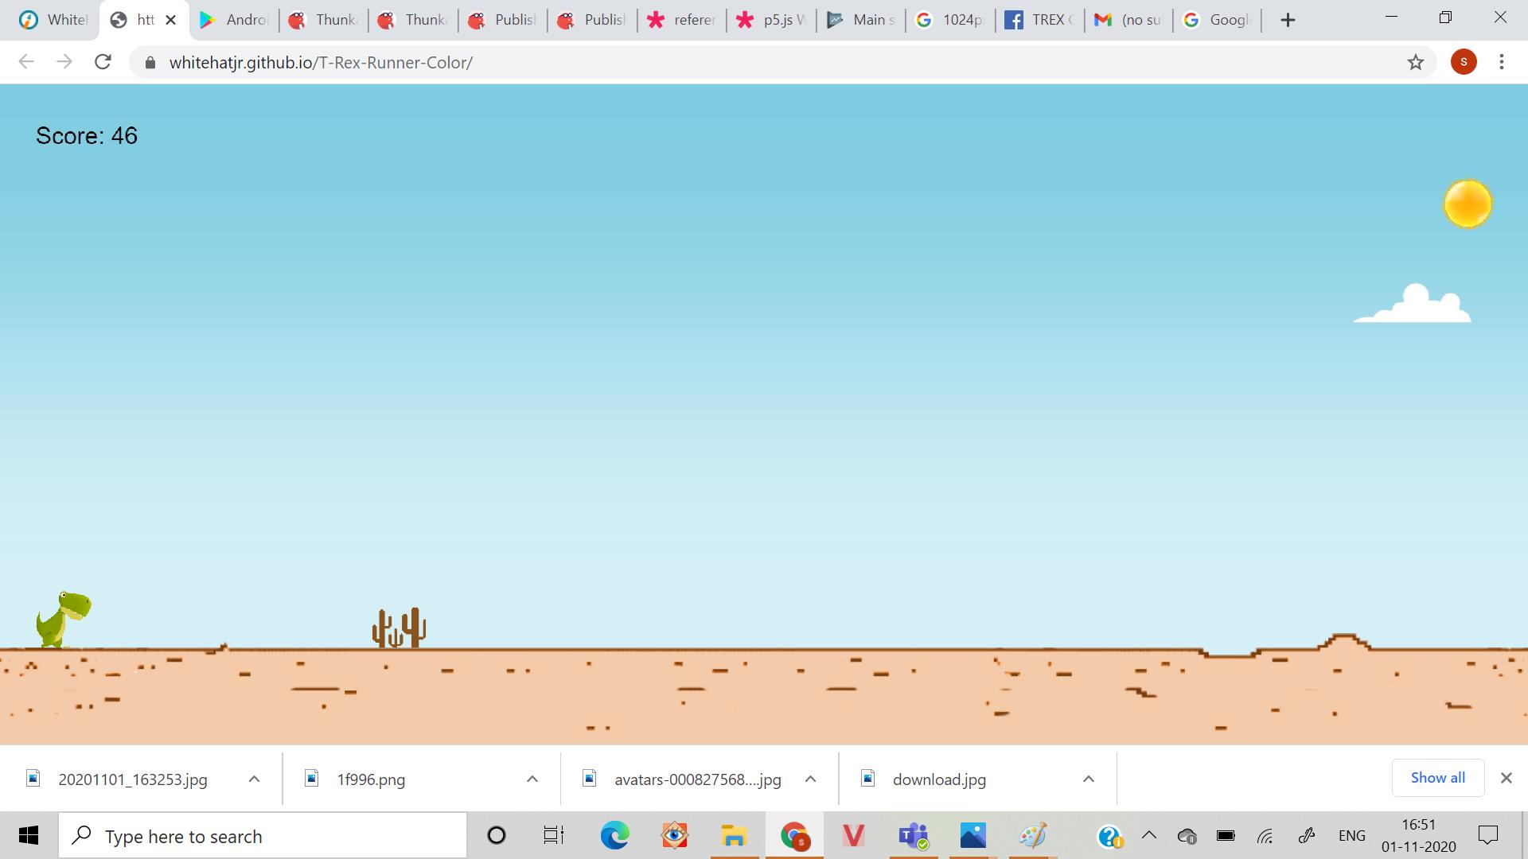Switch to the 1024p Google search tab
Screen dimensions: 1528x859
pos(950,20)
